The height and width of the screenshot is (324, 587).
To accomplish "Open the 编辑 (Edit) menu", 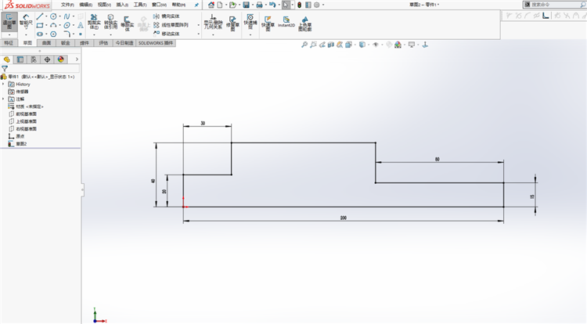I will (x=86, y=5).
